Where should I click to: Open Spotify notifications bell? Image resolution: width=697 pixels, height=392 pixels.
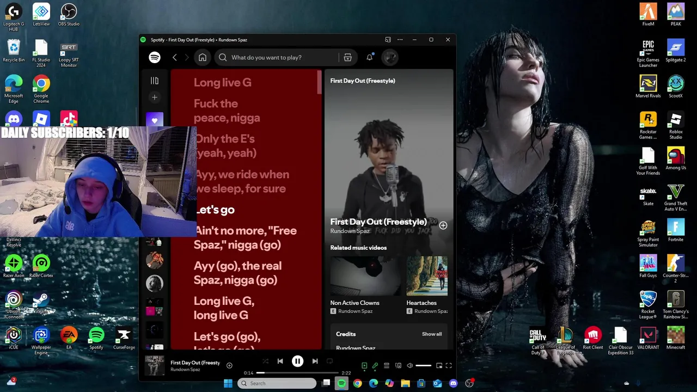pyautogui.click(x=370, y=57)
